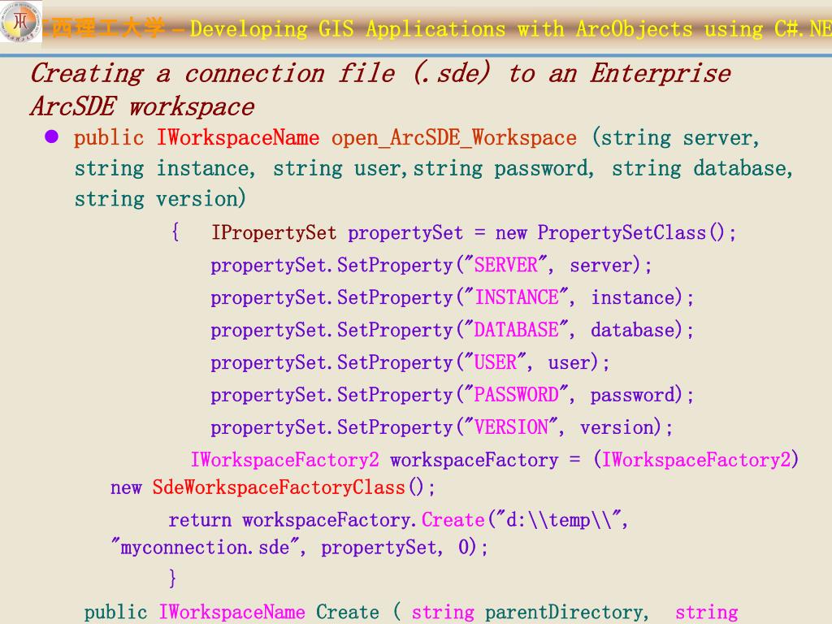832x624 pixels.
Task: Click the purple bullet before 'public IWorkspaceName'
Action: [x=51, y=136]
